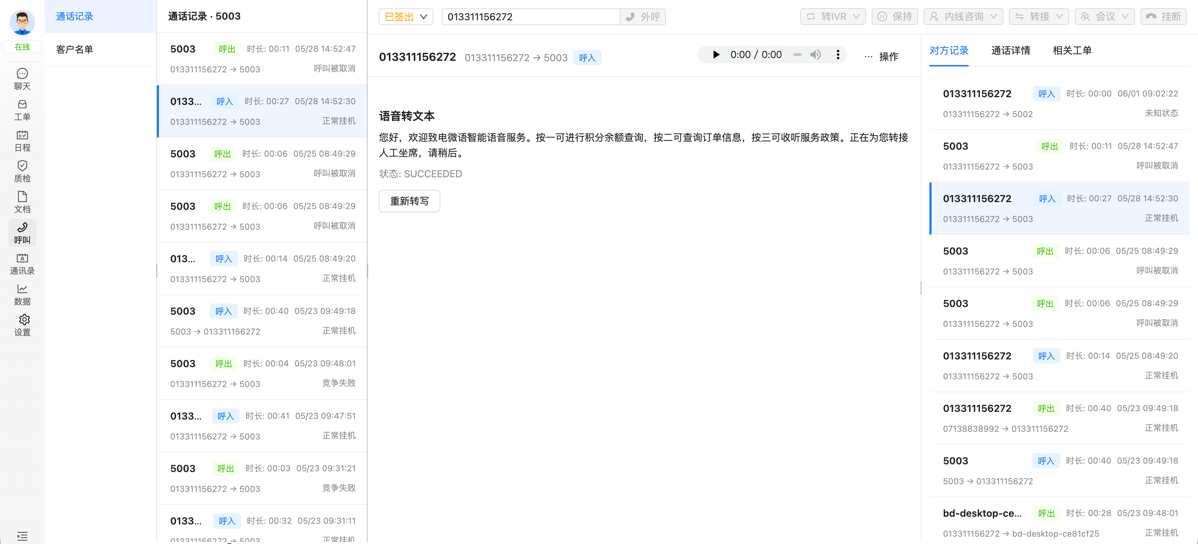Open the 05/23 09:47:51 inbound record

pyautogui.click(x=262, y=426)
